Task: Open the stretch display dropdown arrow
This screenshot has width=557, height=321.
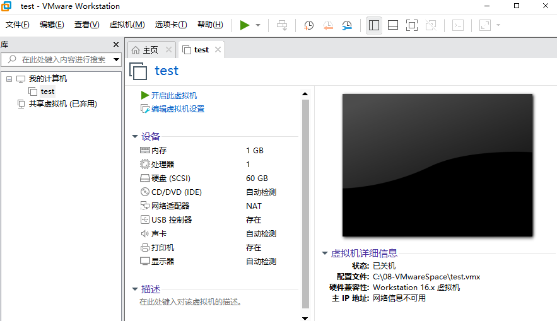Action: (x=498, y=25)
